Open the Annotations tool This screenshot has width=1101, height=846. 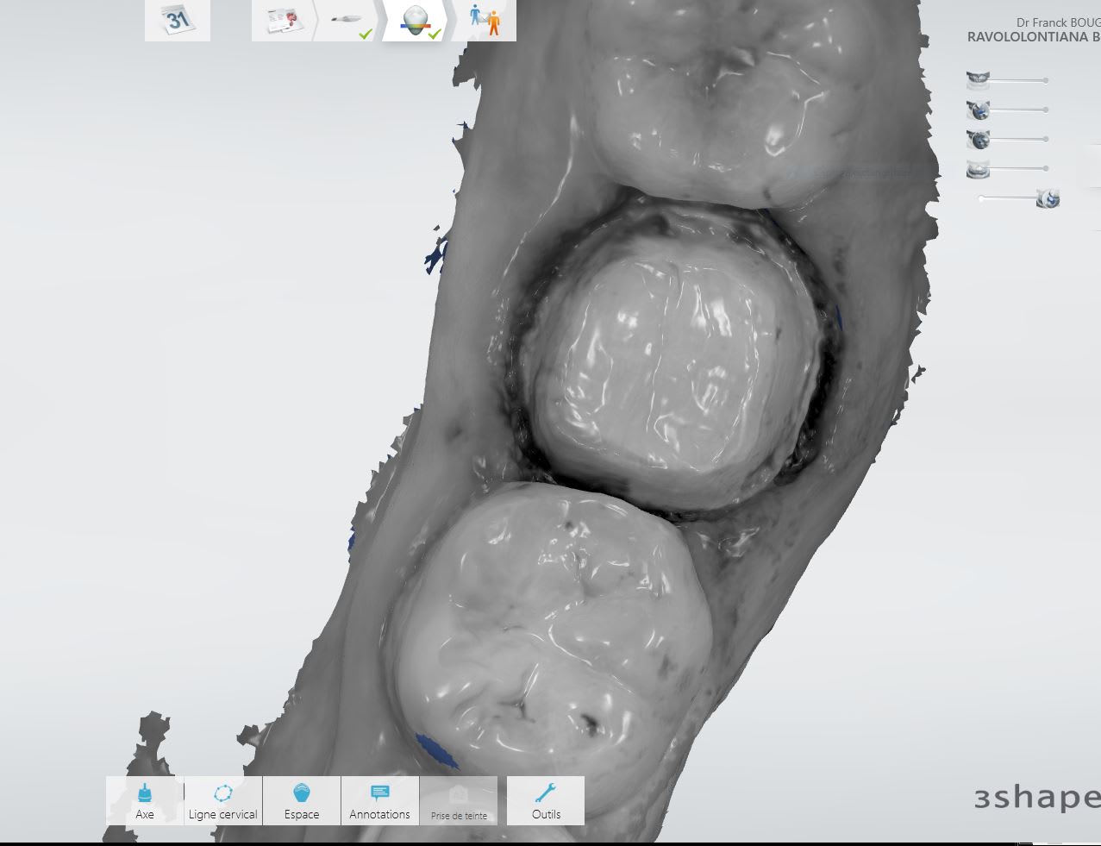pos(379,800)
